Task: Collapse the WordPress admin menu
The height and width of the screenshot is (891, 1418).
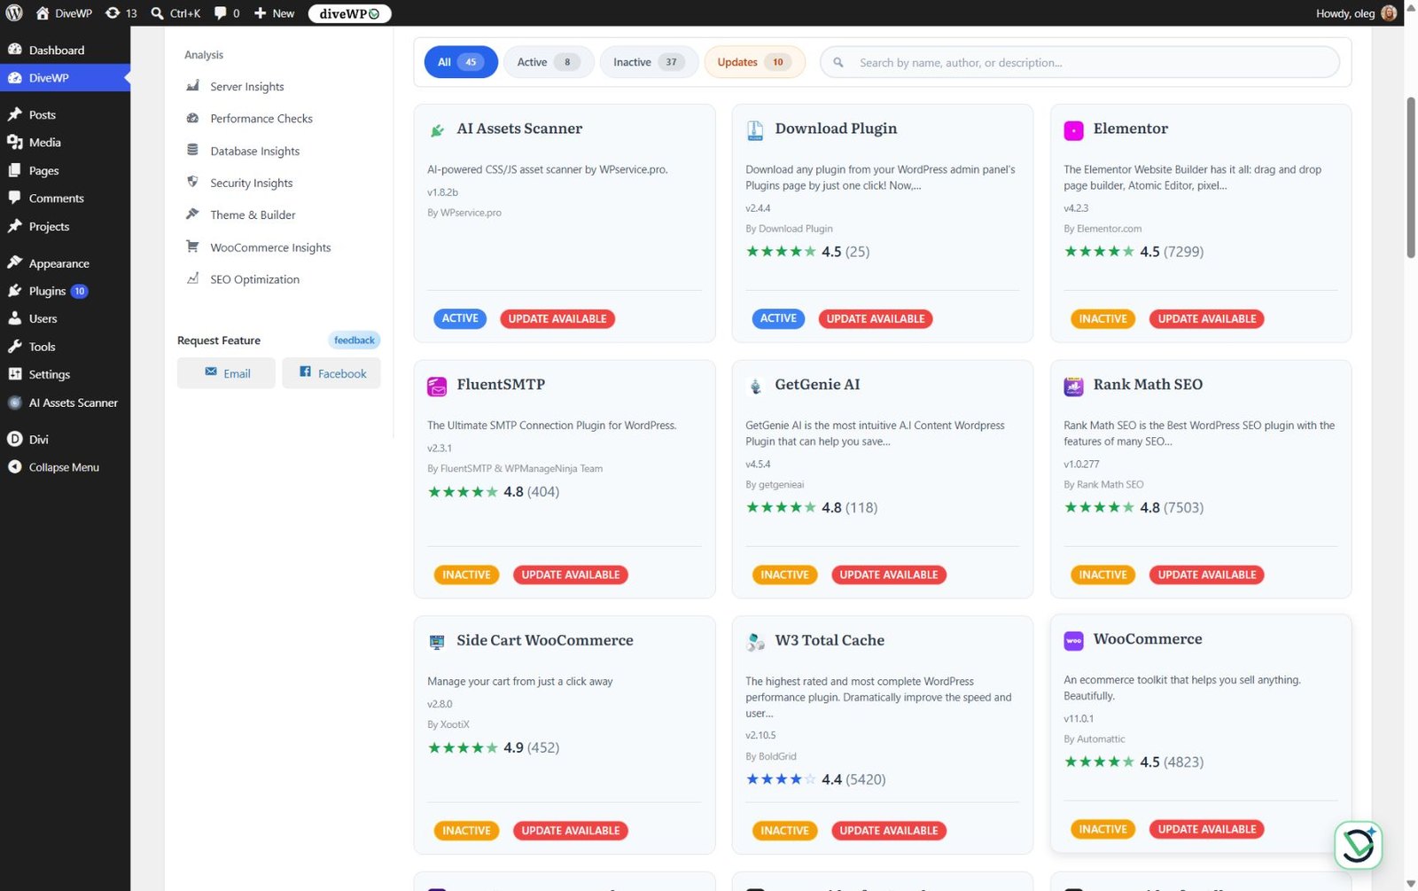Action: [x=65, y=467]
